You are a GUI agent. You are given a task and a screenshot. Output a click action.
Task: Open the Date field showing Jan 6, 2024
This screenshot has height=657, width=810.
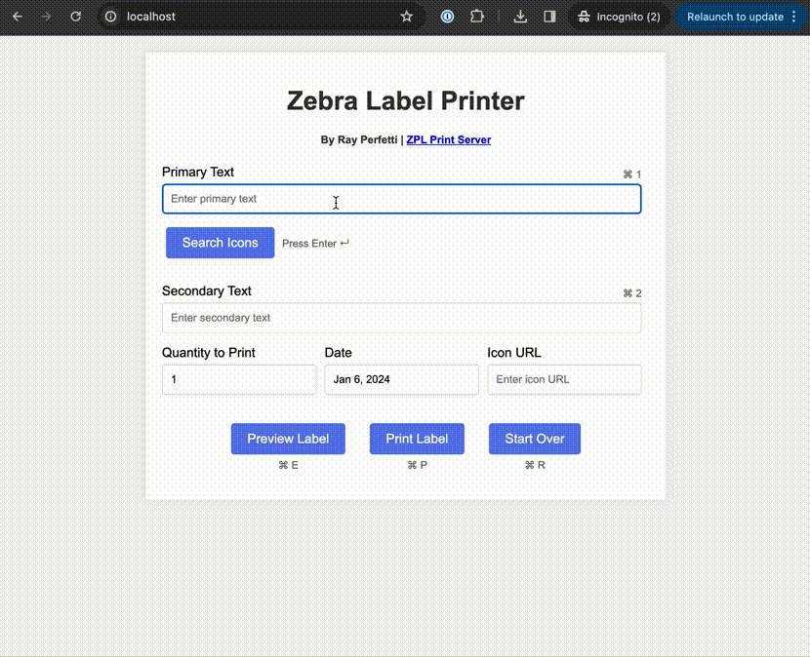401,379
